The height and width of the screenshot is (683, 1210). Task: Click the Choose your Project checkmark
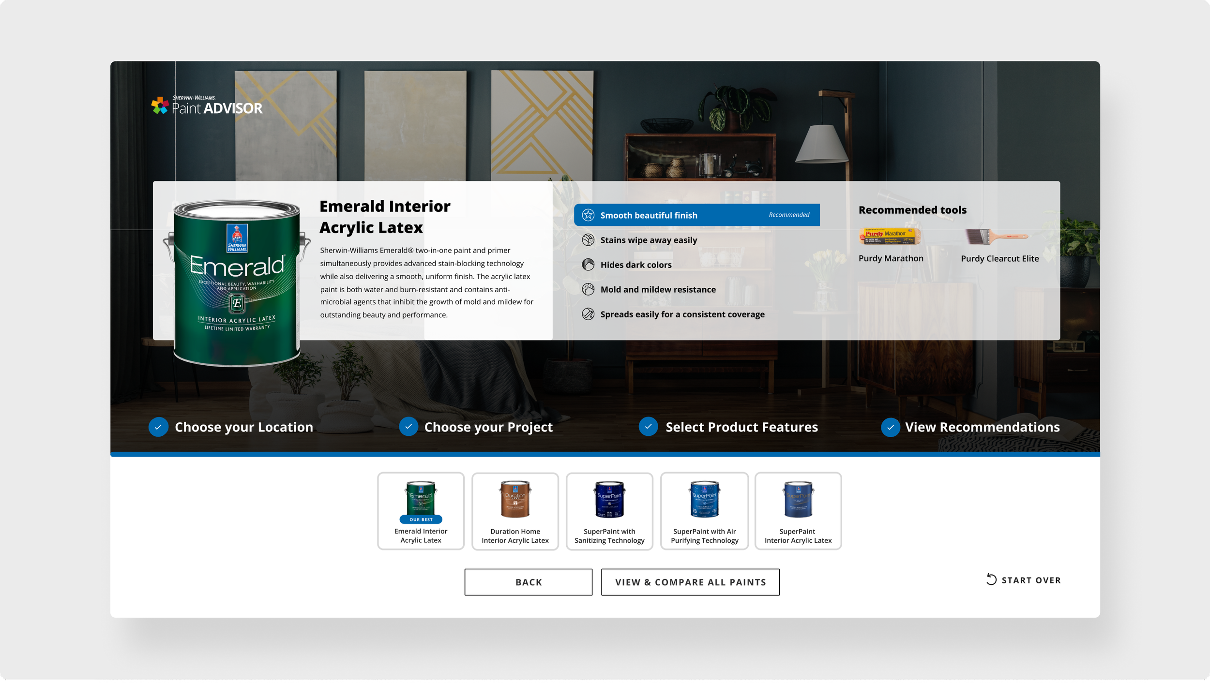(408, 427)
